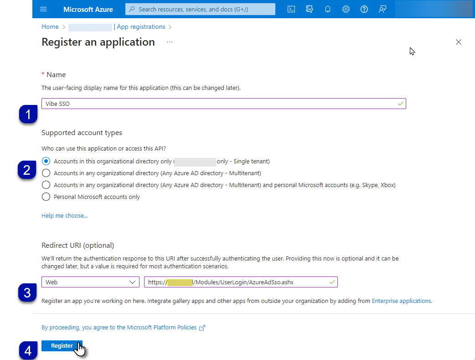Click the Microsoft Azure logo text

(88, 10)
